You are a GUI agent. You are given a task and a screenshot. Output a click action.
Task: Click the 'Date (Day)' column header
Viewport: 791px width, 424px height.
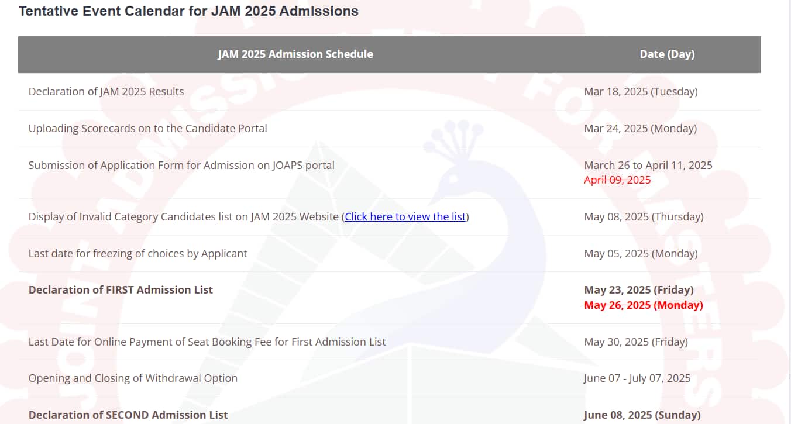click(667, 54)
